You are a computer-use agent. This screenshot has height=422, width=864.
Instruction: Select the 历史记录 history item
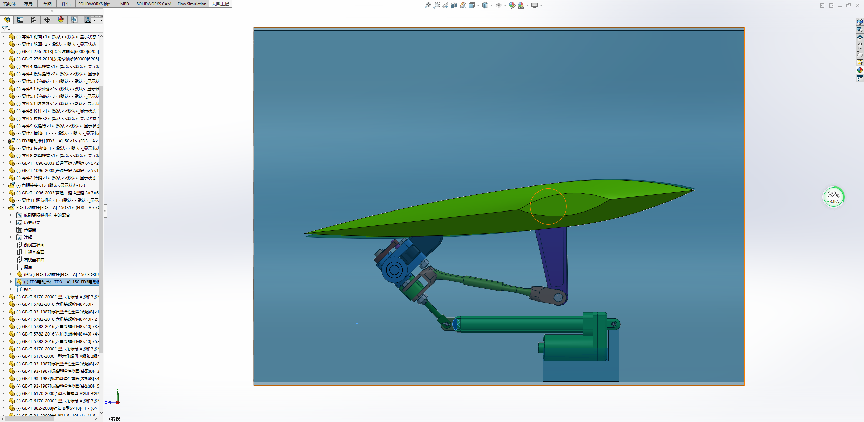tap(32, 222)
